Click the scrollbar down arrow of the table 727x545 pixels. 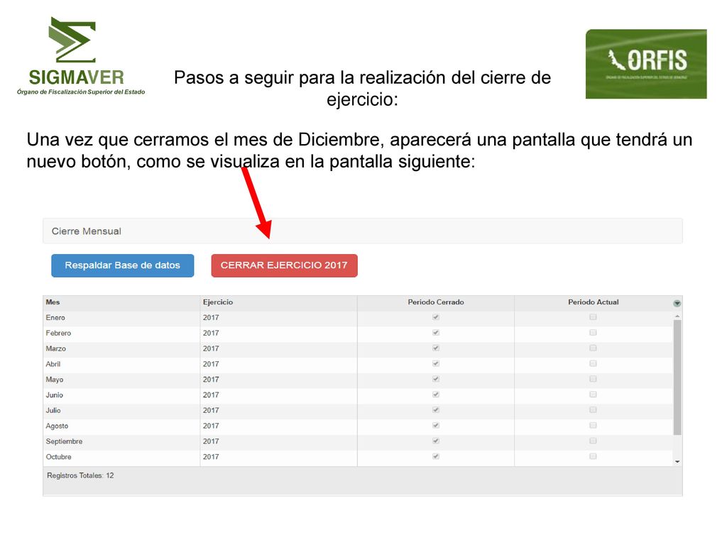click(x=677, y=461)
